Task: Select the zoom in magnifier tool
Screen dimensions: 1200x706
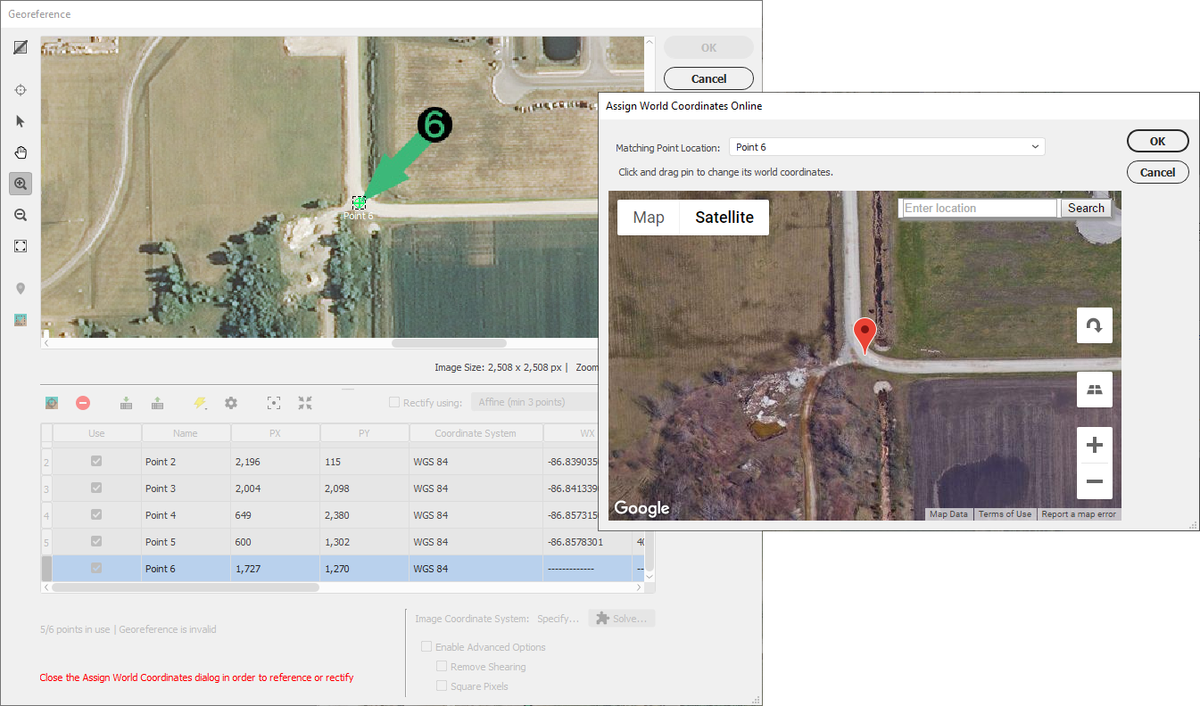Action: click(21, 184)
